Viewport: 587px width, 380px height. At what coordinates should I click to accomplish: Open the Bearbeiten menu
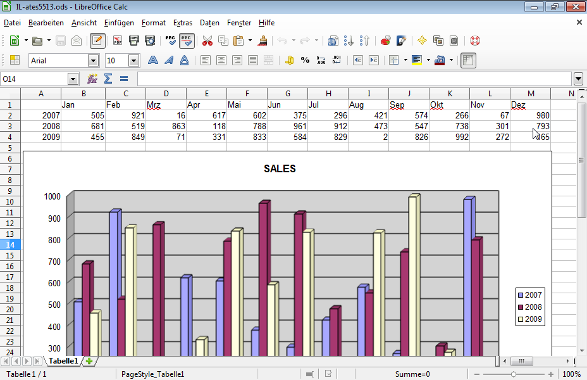click(x=46, y=23)
